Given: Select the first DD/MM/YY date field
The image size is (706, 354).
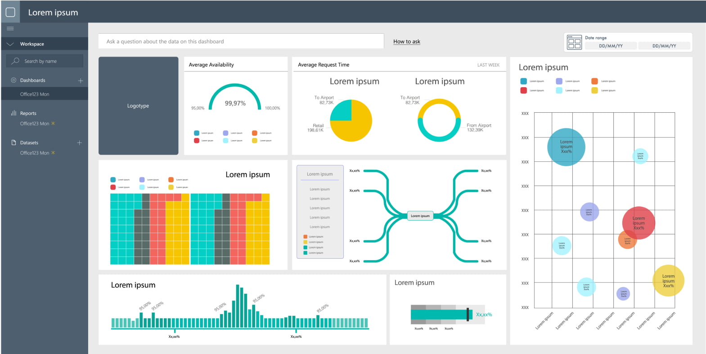Looking at the screenshot, I should 611,46.
